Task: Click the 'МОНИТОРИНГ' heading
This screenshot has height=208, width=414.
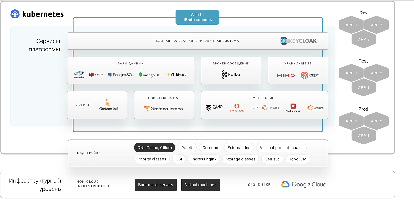Action: (264, 98)
